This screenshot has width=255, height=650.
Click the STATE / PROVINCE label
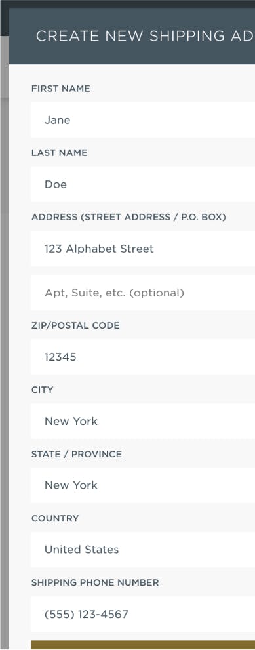(x=77, y=454)
